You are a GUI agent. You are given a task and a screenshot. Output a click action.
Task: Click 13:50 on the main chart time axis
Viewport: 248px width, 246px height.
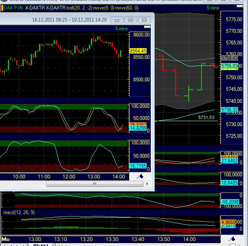164,239
